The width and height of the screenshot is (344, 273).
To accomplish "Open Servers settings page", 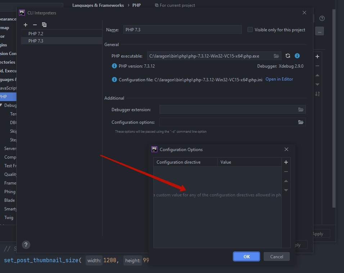I will pos(10,149).
